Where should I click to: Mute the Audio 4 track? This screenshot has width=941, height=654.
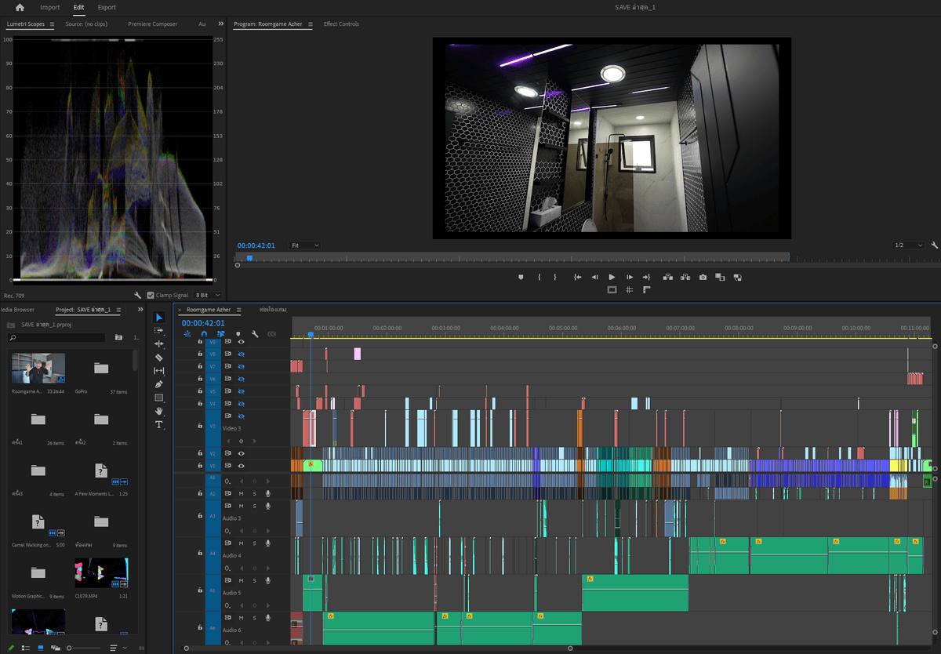click(241, 543)
